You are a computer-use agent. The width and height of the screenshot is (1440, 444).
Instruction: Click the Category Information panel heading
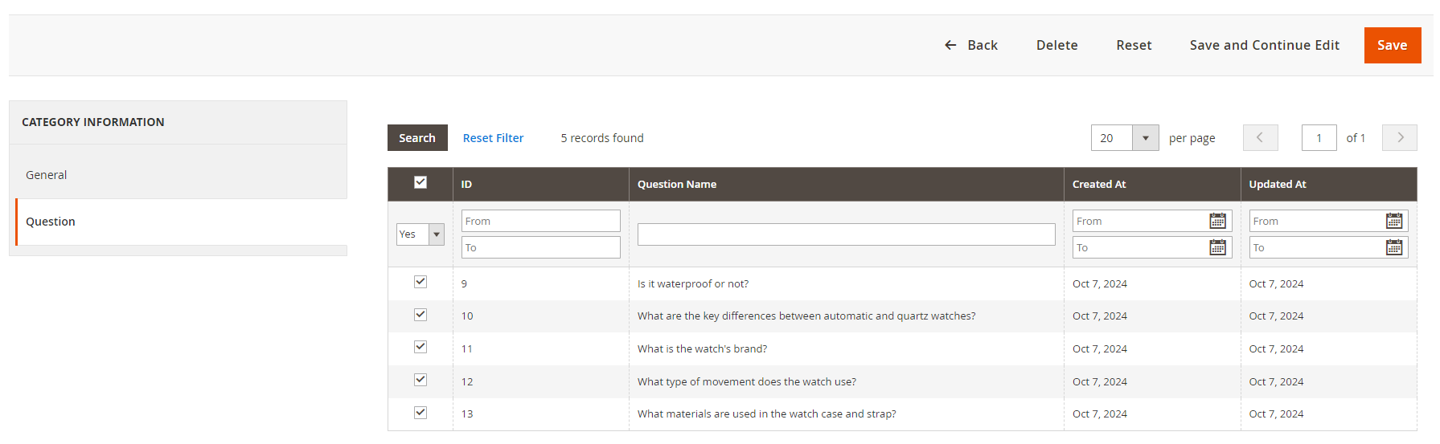[x=93, y=122]
